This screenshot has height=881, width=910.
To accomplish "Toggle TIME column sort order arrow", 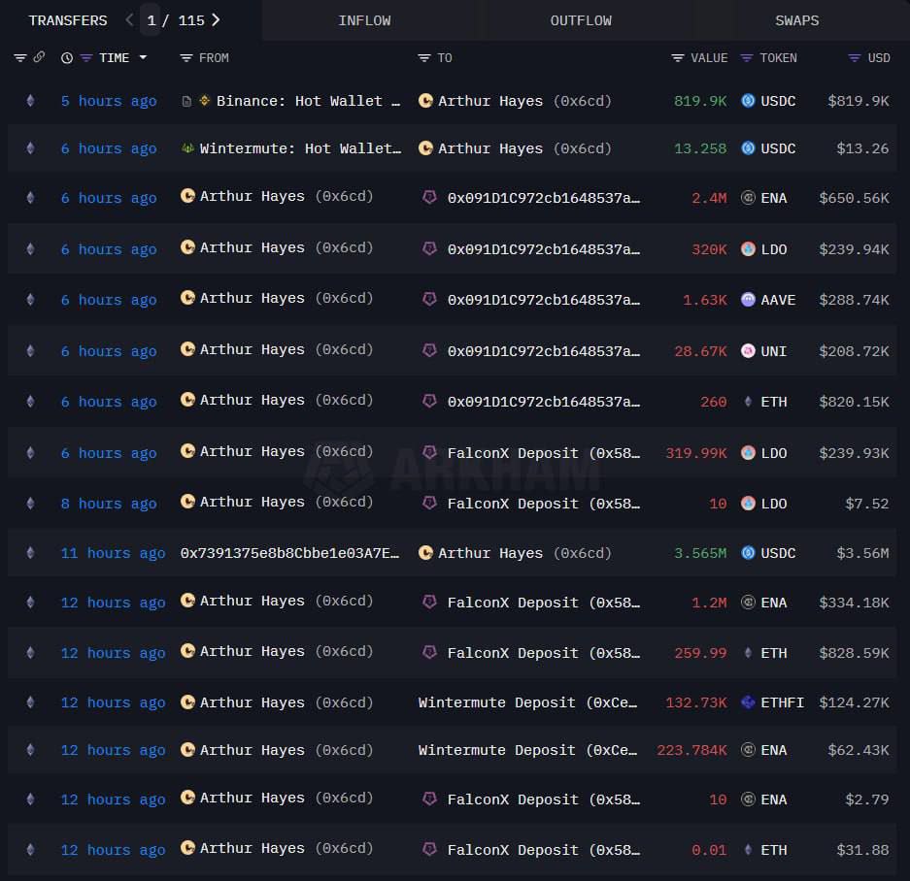I will point(144,58).
